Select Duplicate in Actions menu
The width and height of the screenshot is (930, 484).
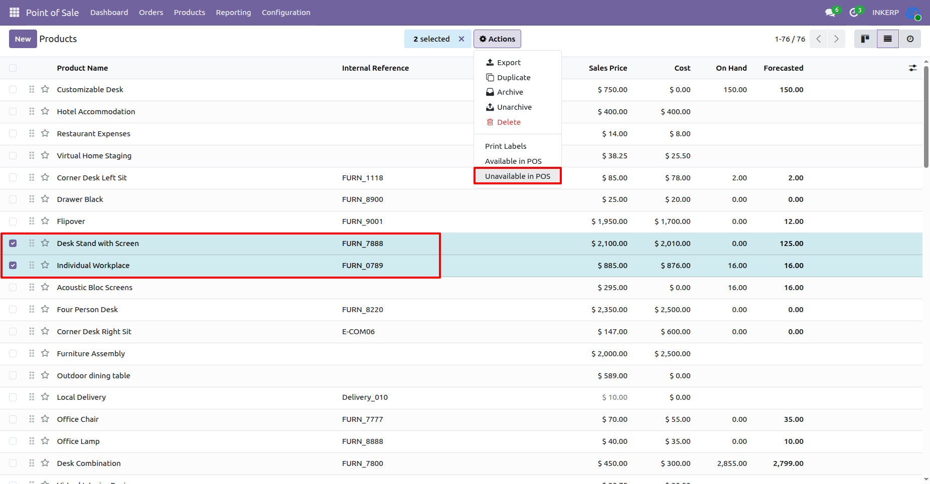click(518, 77)
